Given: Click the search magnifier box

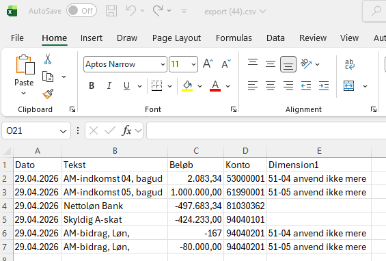Looking at the screenshot, I should coord(375,11).
